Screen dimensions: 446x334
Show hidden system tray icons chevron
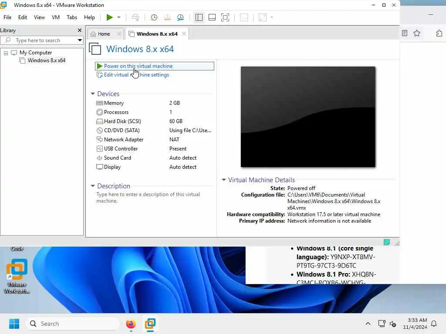[x=368, y=324]
